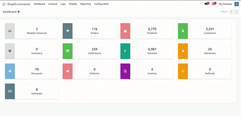The width and height of the screenshot is (241, 116).
Task: Click the 1-1 / 1 pager counter
Action: 224,12
